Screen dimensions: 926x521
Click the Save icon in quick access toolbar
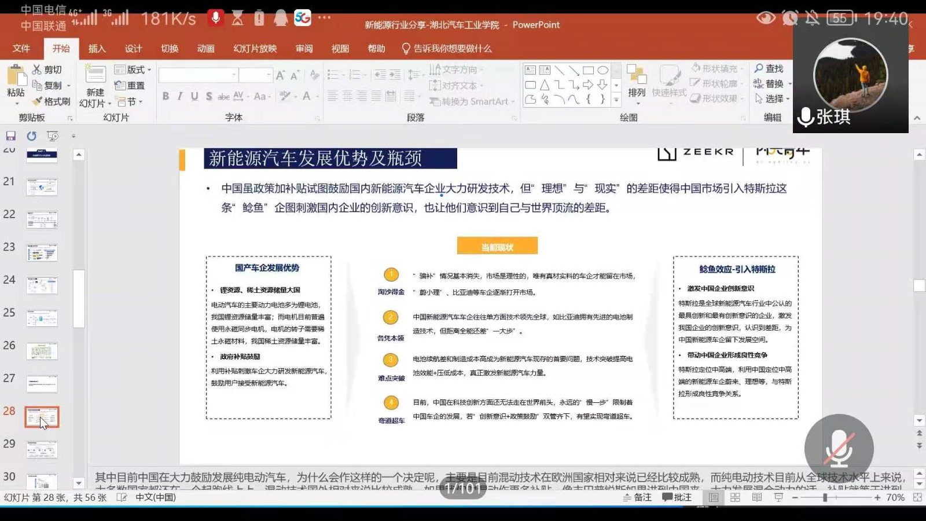tap(10, 136)
